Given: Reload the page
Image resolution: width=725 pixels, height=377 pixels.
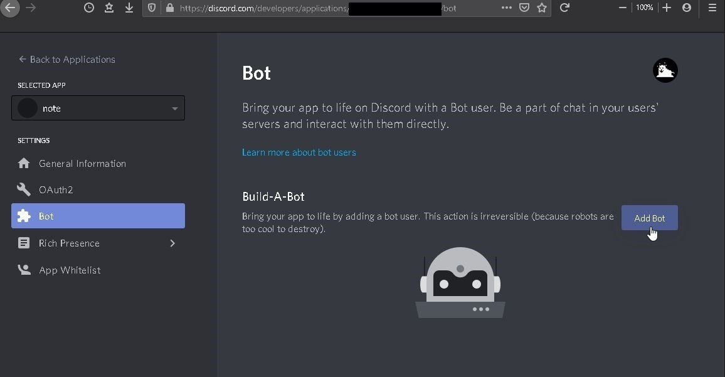Looking at the screenshot, I should click(x=564, y=8).
